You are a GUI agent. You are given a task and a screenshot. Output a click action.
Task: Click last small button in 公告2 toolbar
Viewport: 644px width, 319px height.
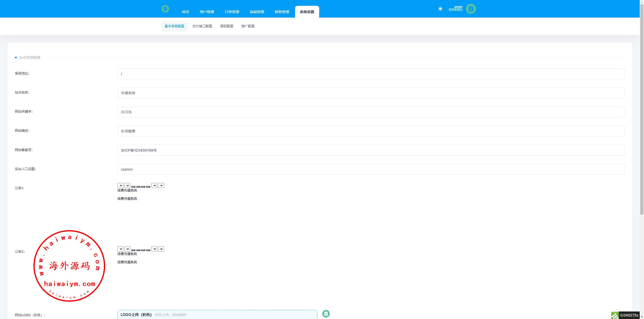click(148, 250)
